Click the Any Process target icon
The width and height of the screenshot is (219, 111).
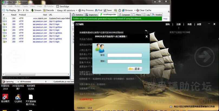[80, 10]
